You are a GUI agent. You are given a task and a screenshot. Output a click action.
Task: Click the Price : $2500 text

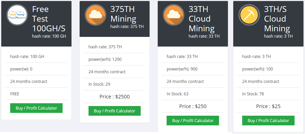[114, 97]
